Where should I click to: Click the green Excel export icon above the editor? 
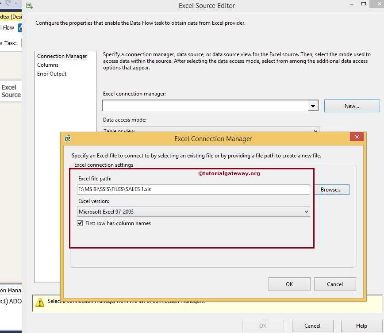pyautogui.click(x=29, y=5)
